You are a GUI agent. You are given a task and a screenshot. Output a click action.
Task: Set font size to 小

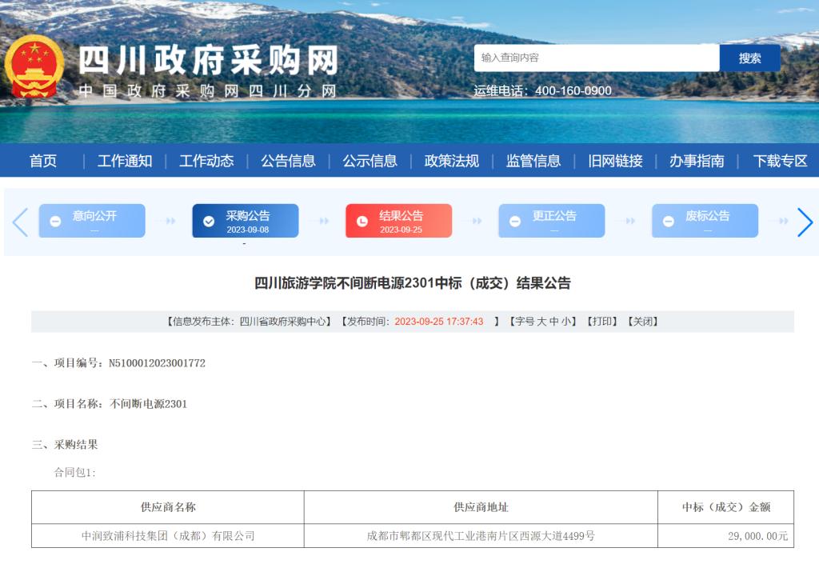pos(566,322)
